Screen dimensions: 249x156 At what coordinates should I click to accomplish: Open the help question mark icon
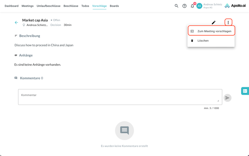click(185, 6)
